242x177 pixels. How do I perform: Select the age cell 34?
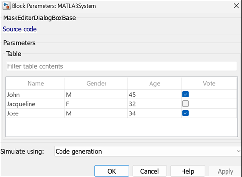coord(154,113)
